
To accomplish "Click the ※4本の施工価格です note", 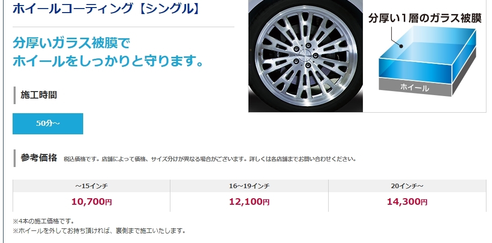I will [x=43, y=221].
